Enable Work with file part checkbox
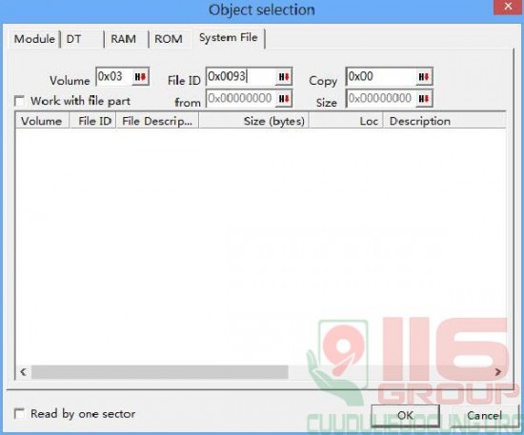The height and width of the screenshot is (435, 524). [x=19, y=101]
